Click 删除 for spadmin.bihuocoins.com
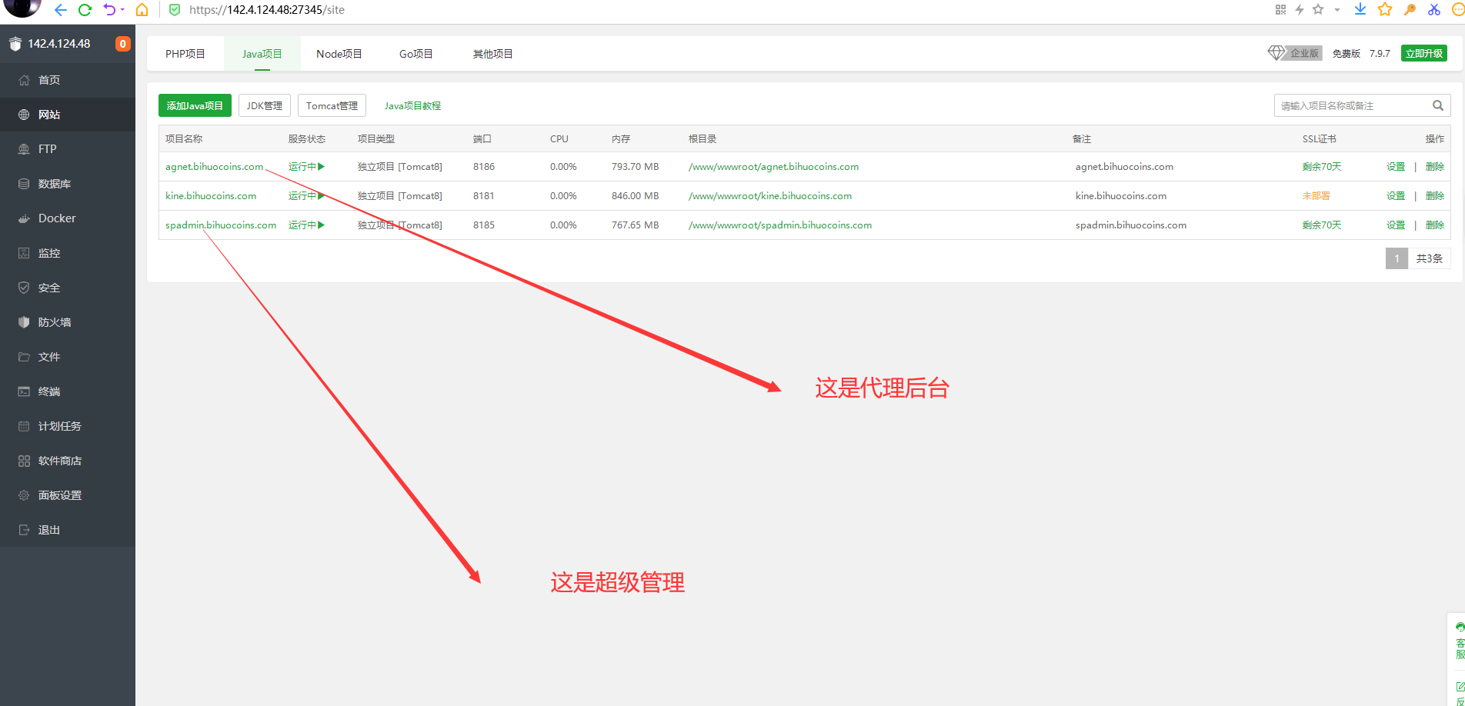Image resolution: width=1465 pixels, height=706 pixels. (1435, 225)
